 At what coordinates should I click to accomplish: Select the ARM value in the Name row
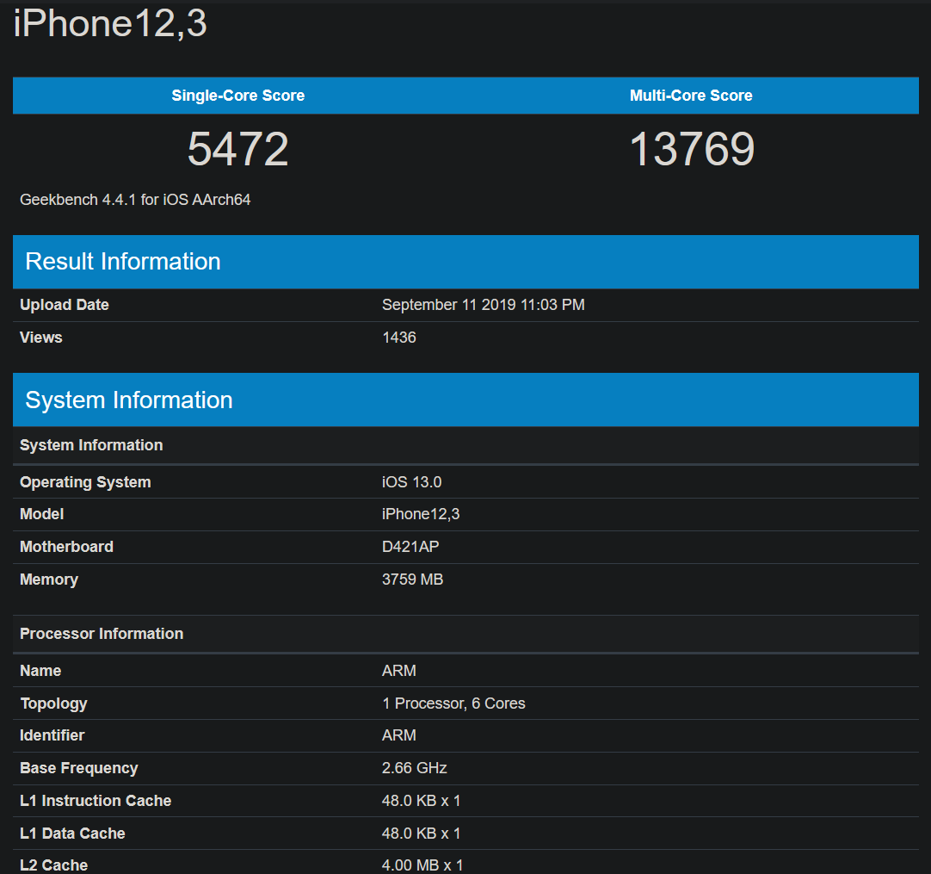point(399,671)
